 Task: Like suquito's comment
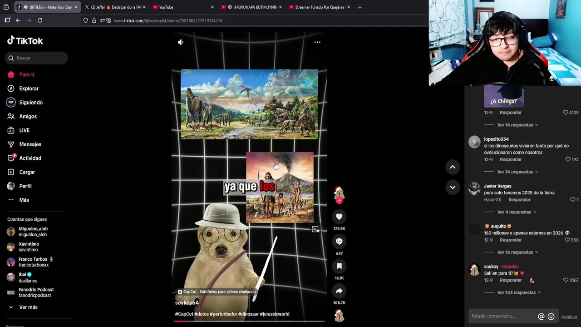click(x=567, y=240)
